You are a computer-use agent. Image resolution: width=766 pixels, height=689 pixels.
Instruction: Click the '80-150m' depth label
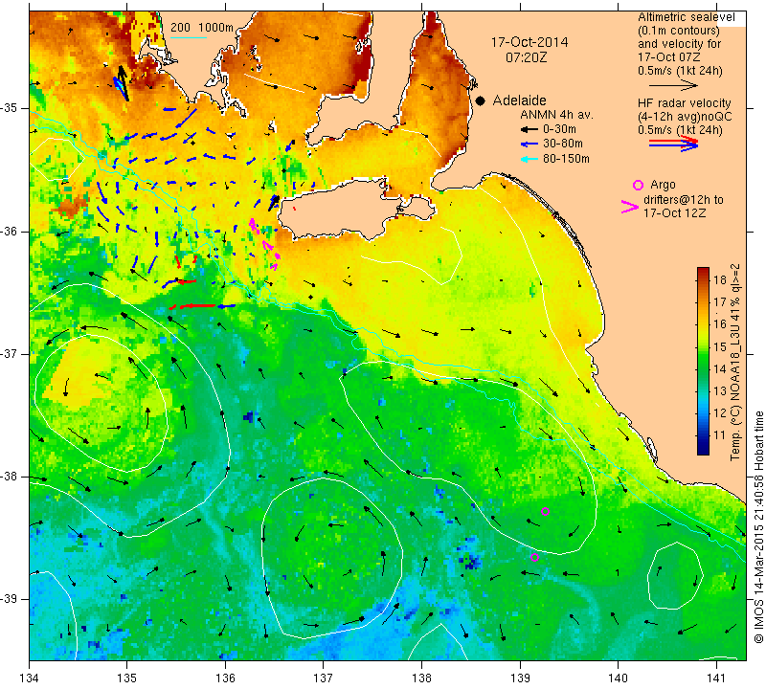click(566, 159)
